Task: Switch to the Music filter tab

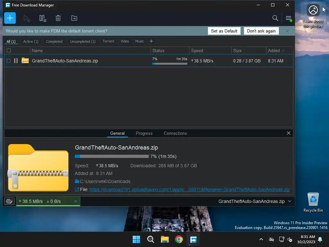Action: 139,41
